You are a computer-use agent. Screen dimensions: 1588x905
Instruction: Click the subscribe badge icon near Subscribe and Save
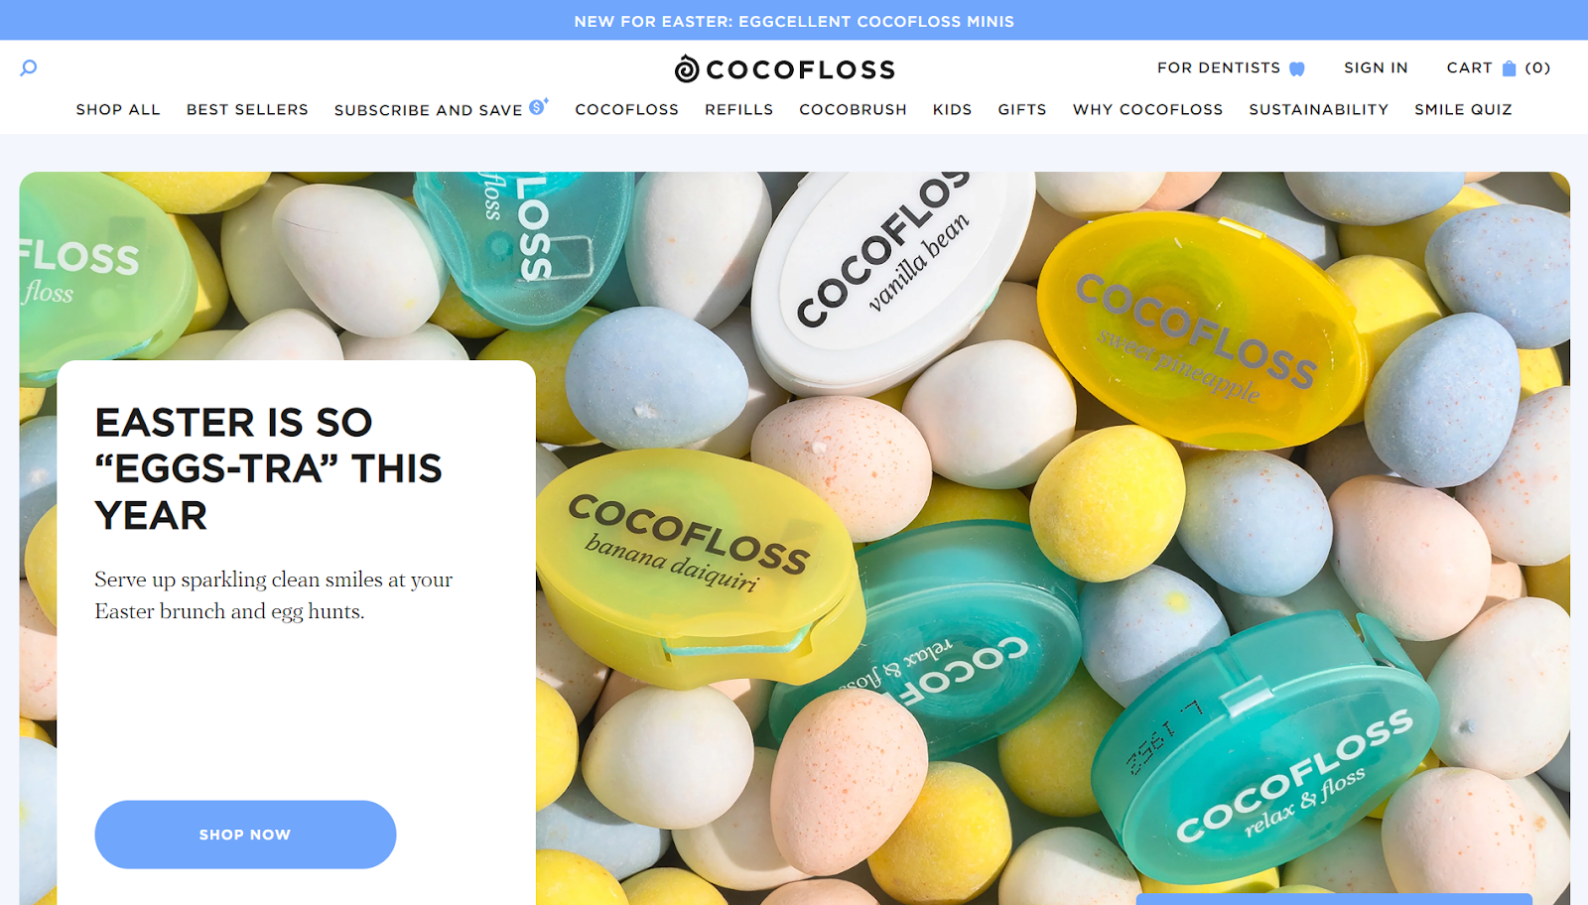coord(538,106)
